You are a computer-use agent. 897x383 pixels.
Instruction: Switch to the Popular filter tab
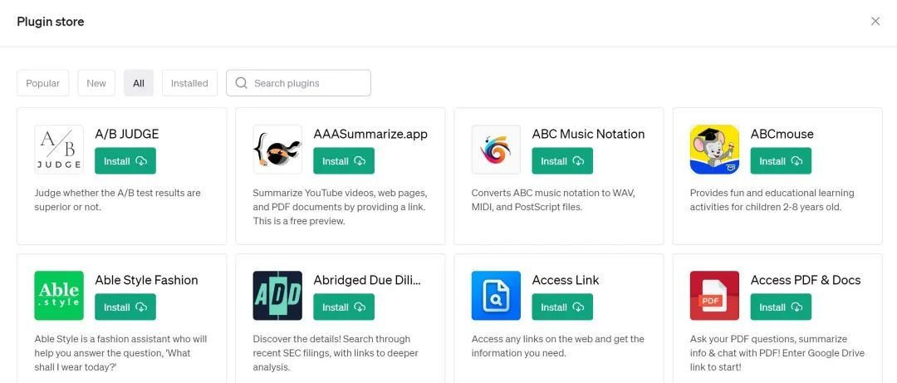[x=43, y=83]
